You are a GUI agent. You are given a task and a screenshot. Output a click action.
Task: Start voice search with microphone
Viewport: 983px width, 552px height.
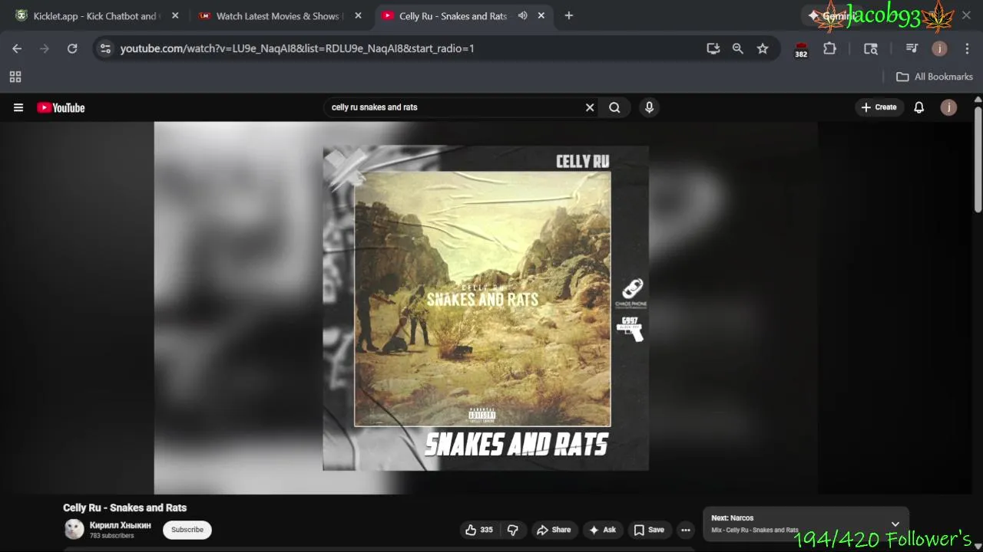pyautogui.click(x=649, y=107)
